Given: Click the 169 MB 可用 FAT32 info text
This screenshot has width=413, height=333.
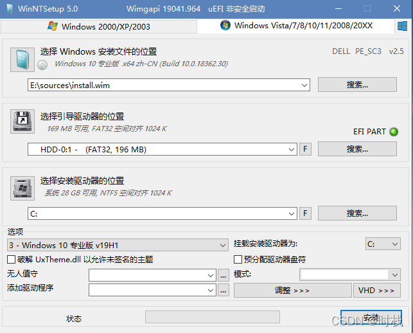Looking at the screenshot, I should click(x=107, y=129).
